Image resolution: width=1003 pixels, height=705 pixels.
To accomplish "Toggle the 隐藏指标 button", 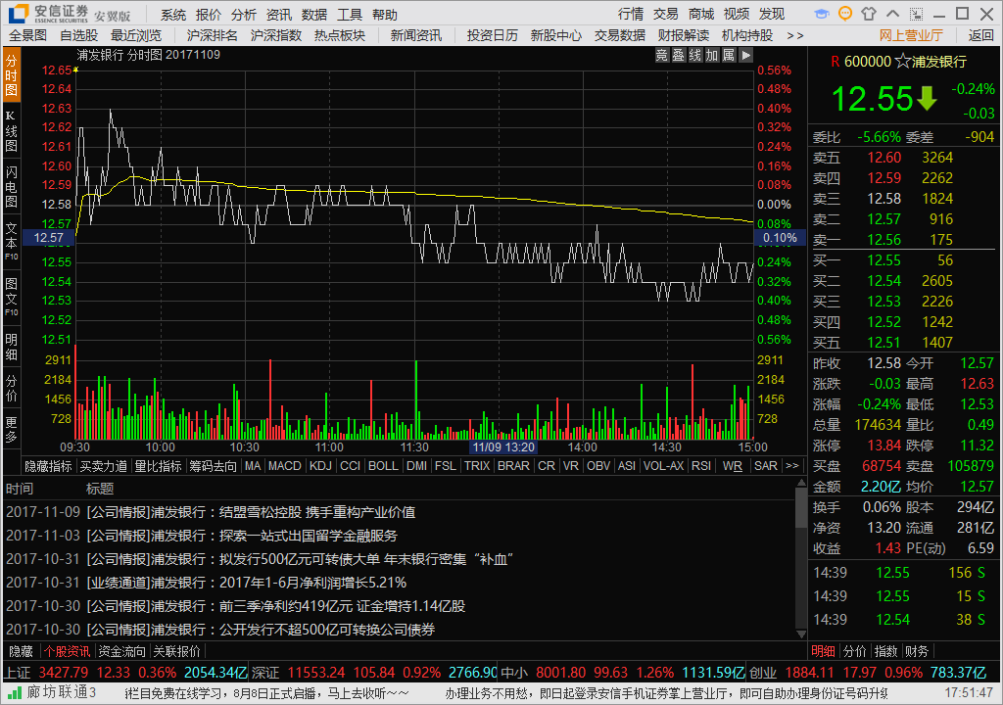I will tap(49, 466).
